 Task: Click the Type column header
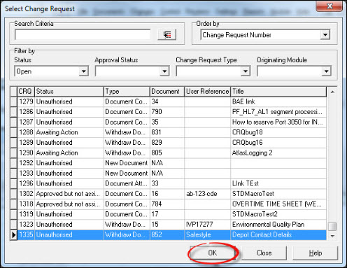pyautogui.click(x=127, y=92)
